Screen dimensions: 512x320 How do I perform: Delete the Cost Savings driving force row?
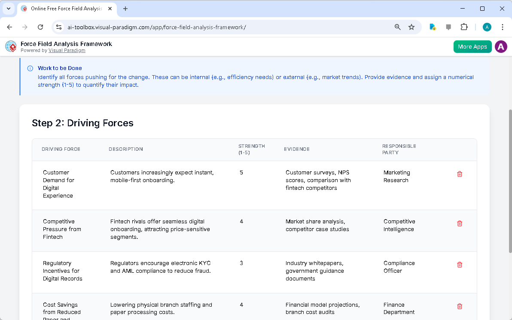(x=459, y=306)
